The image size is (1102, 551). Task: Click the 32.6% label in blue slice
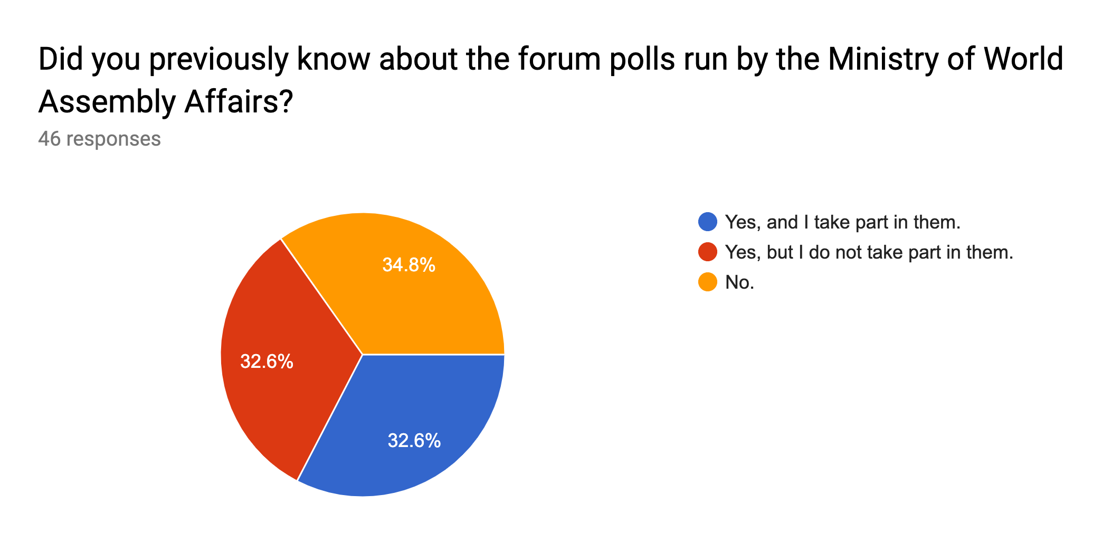[414, 440]
